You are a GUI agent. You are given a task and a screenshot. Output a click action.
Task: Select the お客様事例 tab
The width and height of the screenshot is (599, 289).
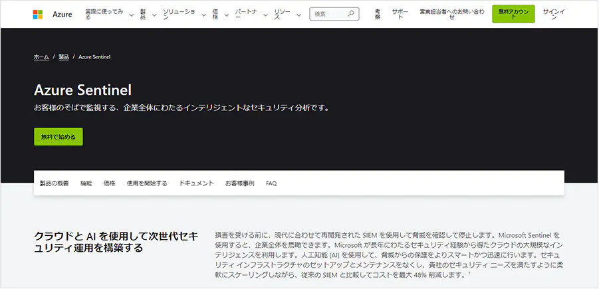240,183
